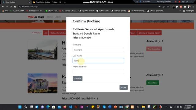Close the Confirm Booking dialog
196x110 pixels.
click(x=123, y=87)
